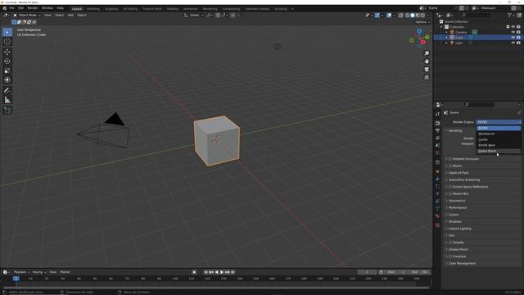Click the outliner search field
This screenshot has height=295, width=524.
click(476, 15)
